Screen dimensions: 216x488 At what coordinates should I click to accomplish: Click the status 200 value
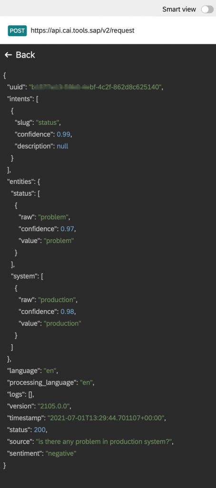tap(40, 430)
